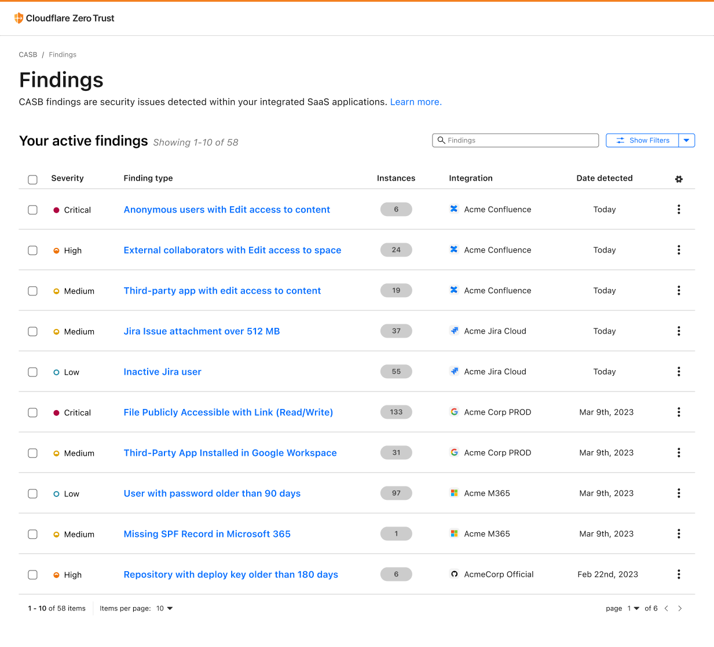
Task: Click the Jira icon in Jira Issue attachment row
Action: click(454, 331)
